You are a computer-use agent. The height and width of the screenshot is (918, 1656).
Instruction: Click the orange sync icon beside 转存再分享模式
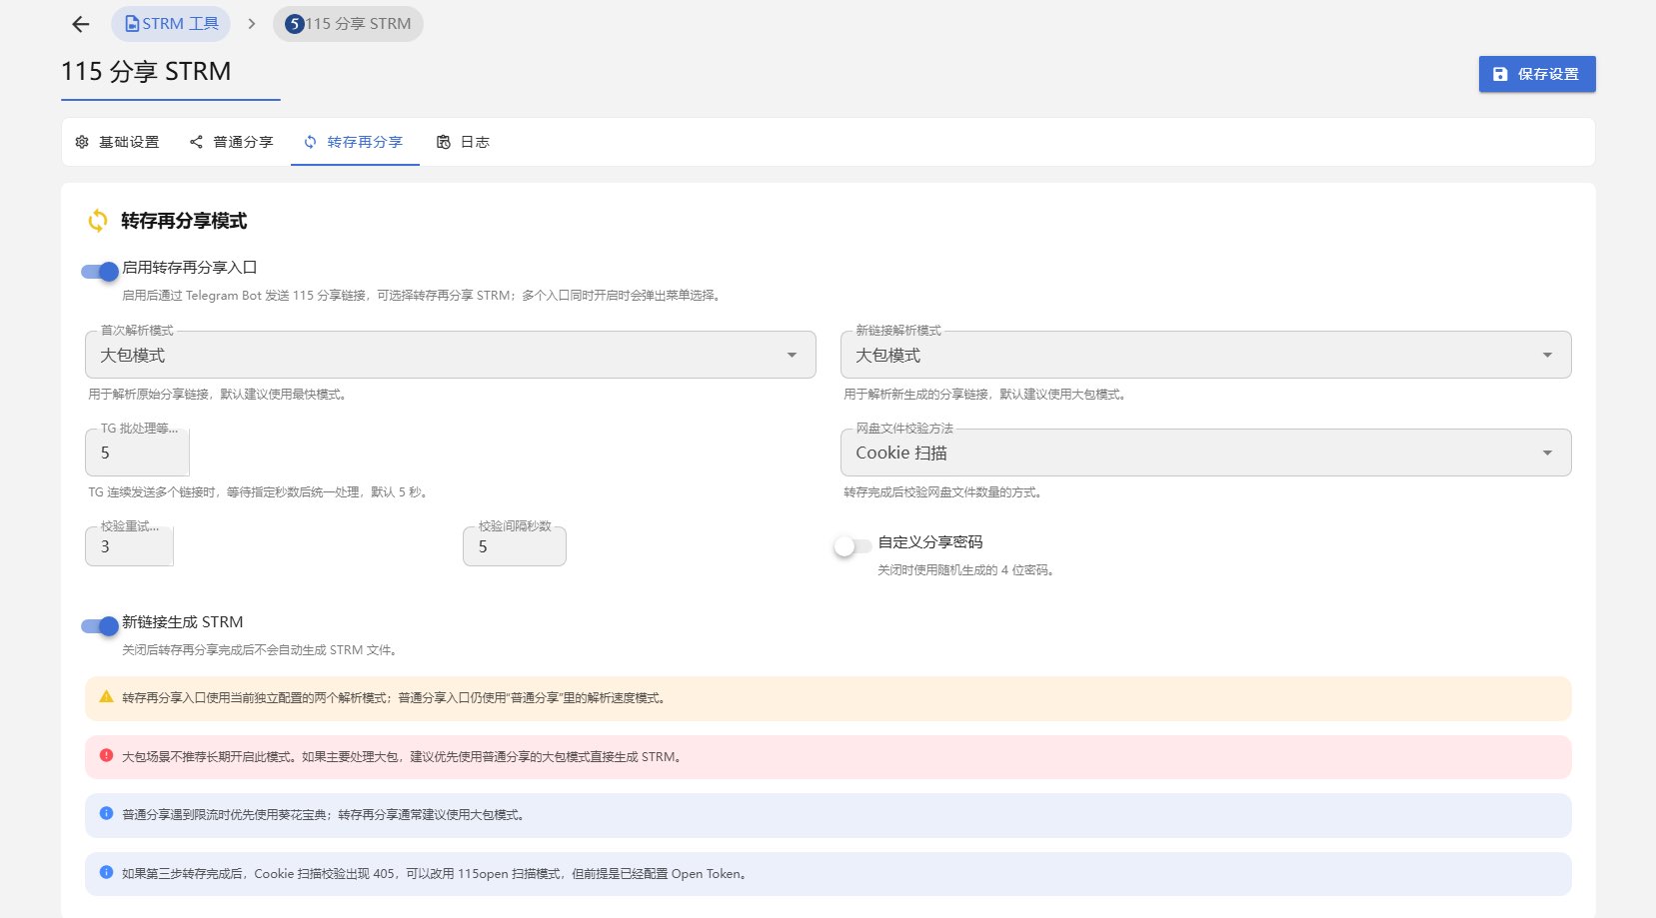point(98,221)
